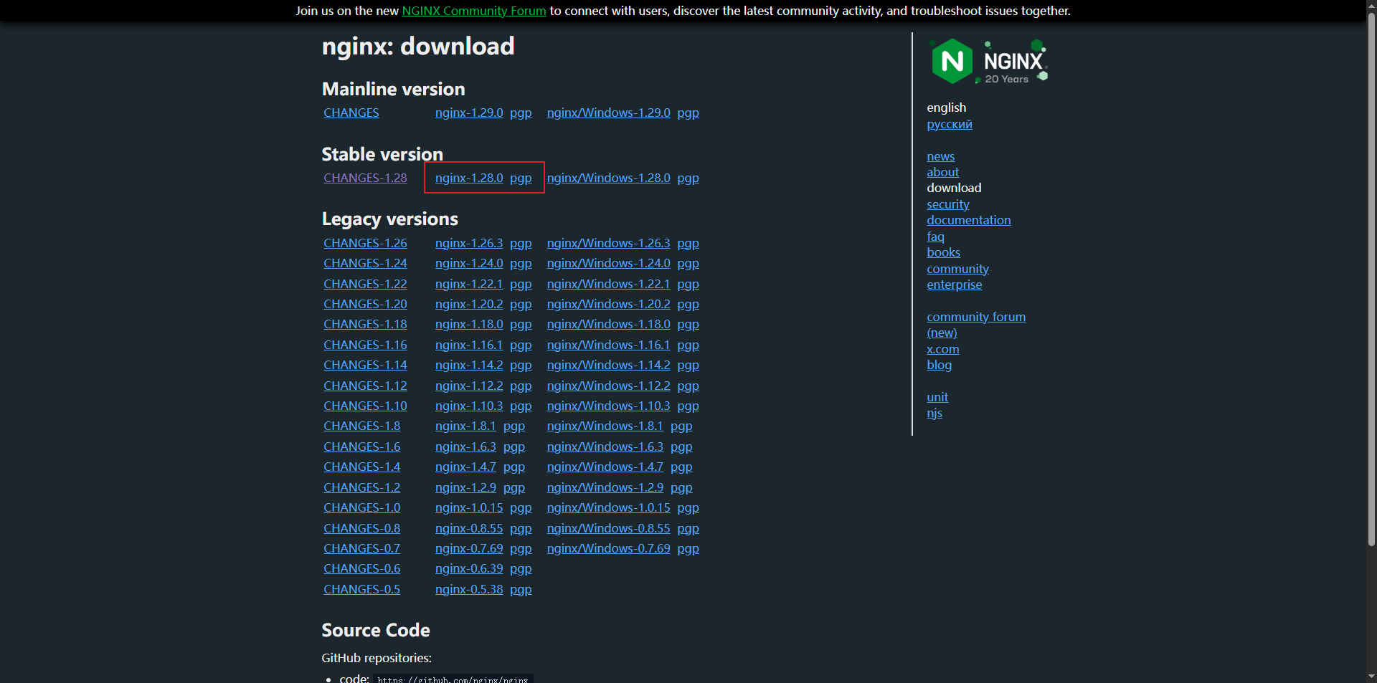Download nginx-1.29.0 mainline source
Viewport: 1377px width, 683px height.
tap(469, 113)
